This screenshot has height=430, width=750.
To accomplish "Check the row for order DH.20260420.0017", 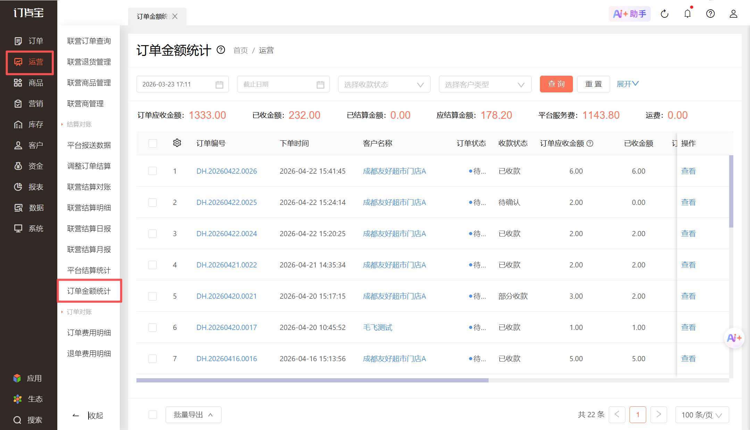I will click(x=152, y=327).
